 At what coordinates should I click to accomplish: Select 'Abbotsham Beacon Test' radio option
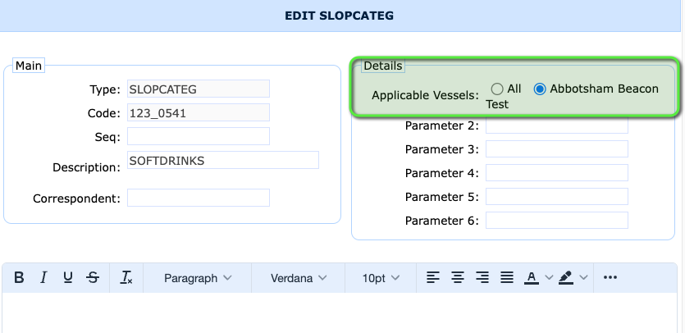click(540, 89)
